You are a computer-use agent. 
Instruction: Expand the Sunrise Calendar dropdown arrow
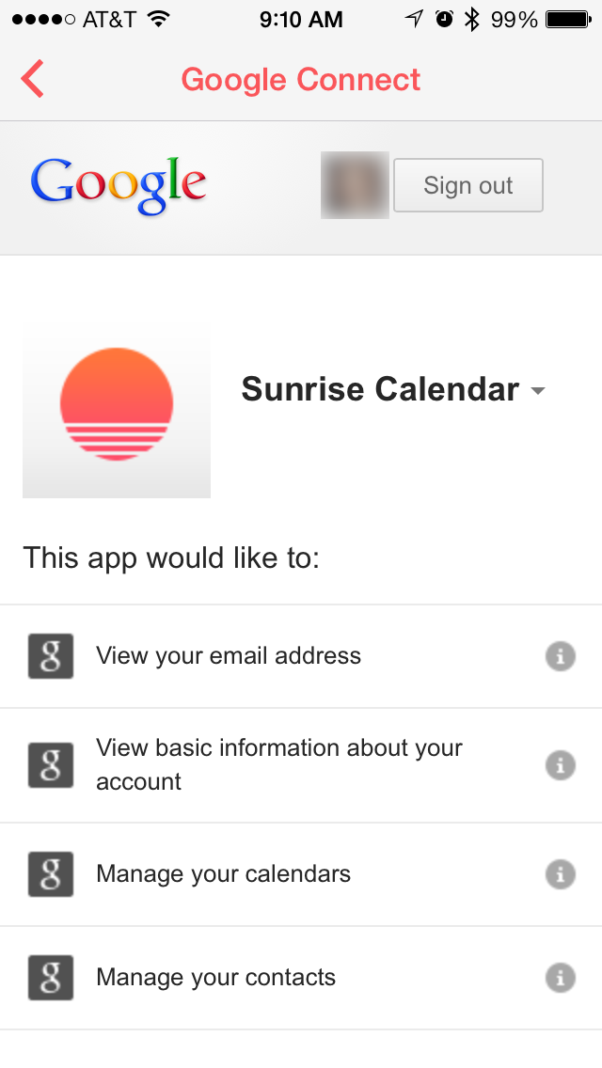538,391
